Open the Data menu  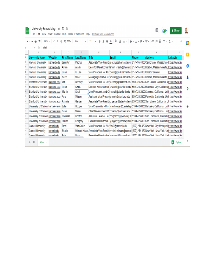click(x=64, y=34)
